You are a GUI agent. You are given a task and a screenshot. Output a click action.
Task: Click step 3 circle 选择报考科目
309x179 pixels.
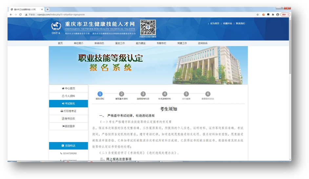[x=143, y=94]
